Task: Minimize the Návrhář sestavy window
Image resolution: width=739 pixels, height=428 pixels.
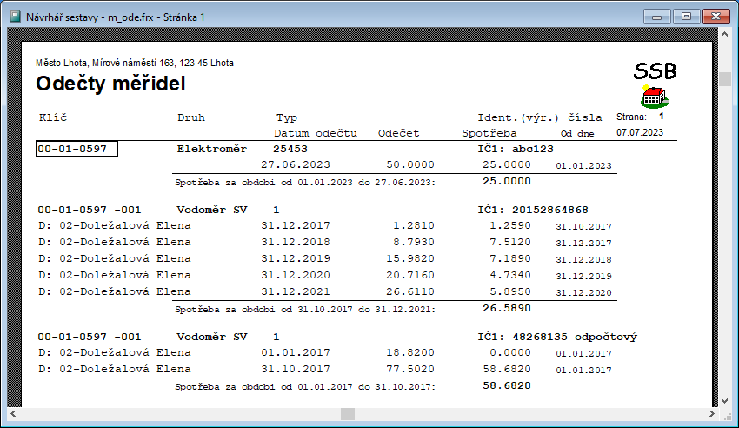Action: point(657,16)
